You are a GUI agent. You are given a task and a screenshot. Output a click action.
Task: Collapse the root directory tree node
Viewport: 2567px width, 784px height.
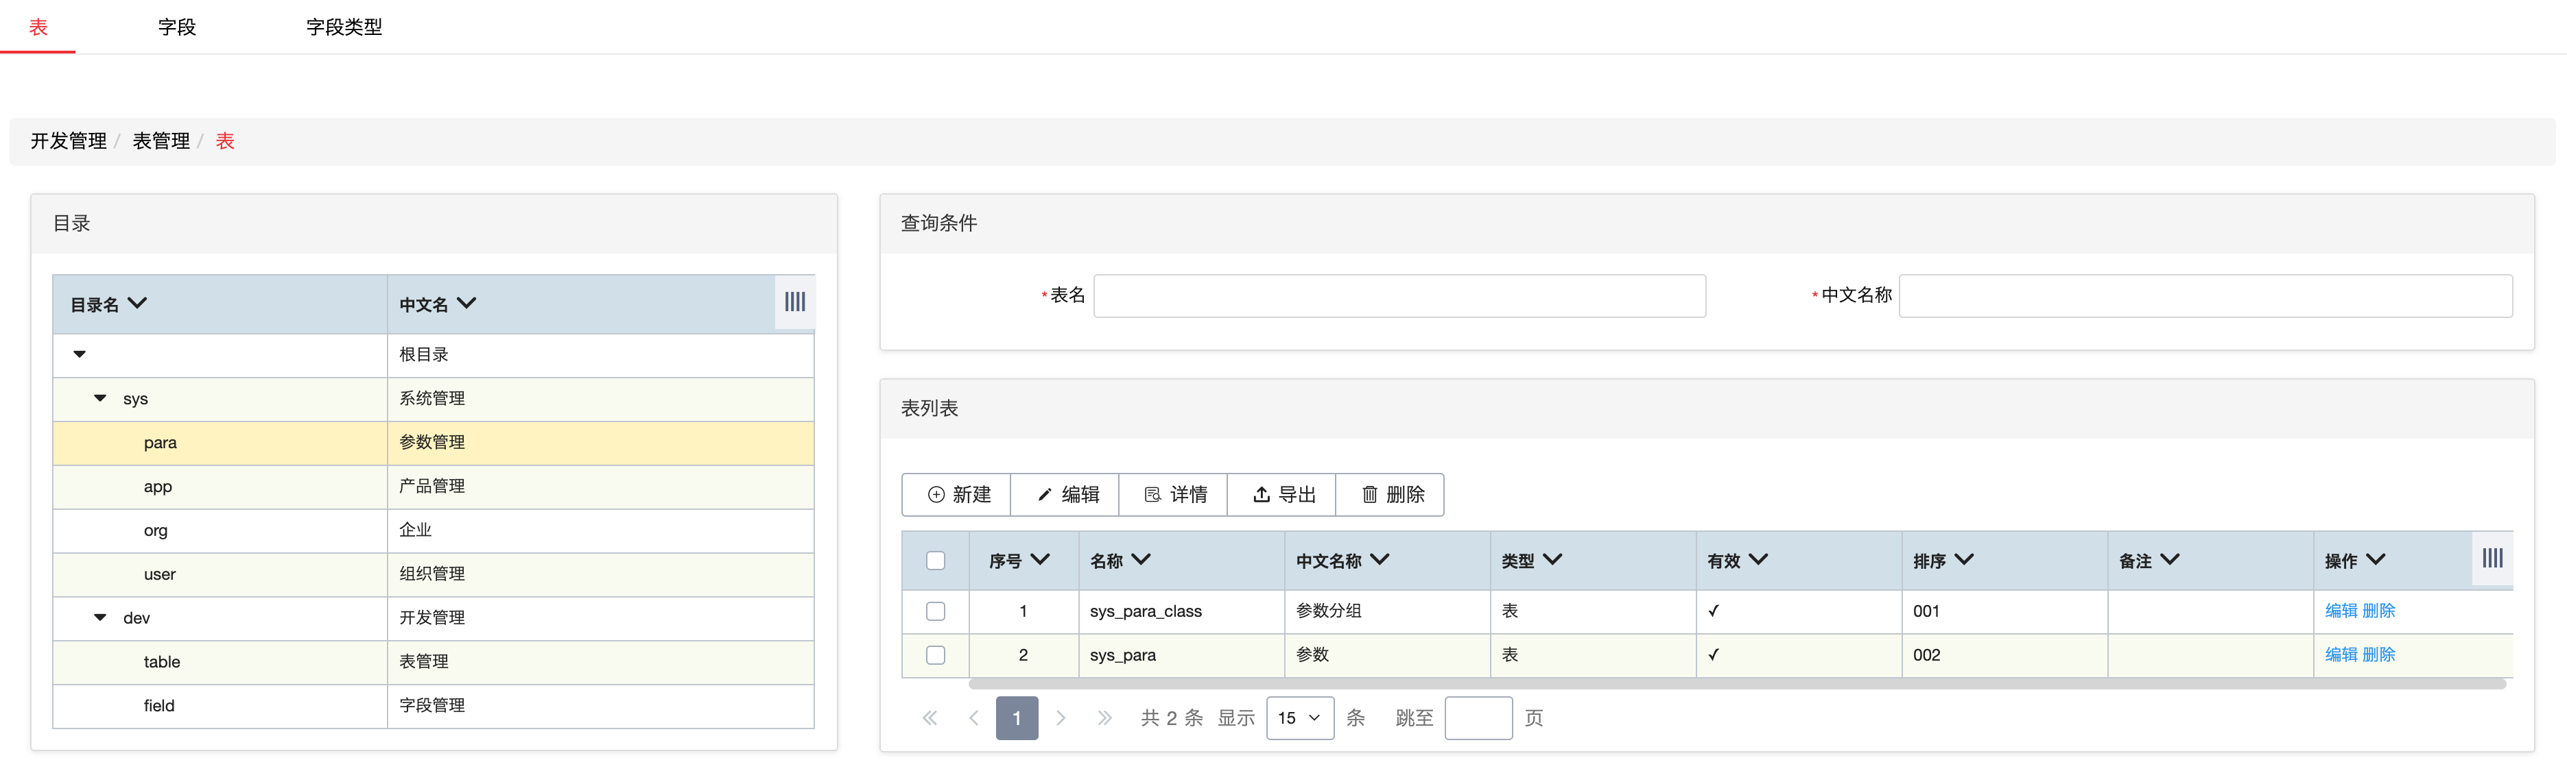pyautogui.click(x=80, y=354)
